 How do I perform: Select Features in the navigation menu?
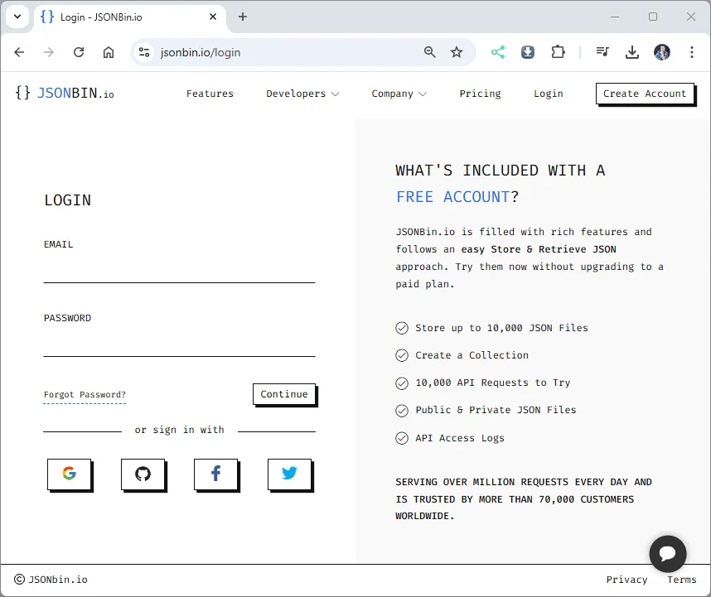[x=210, y=94]
